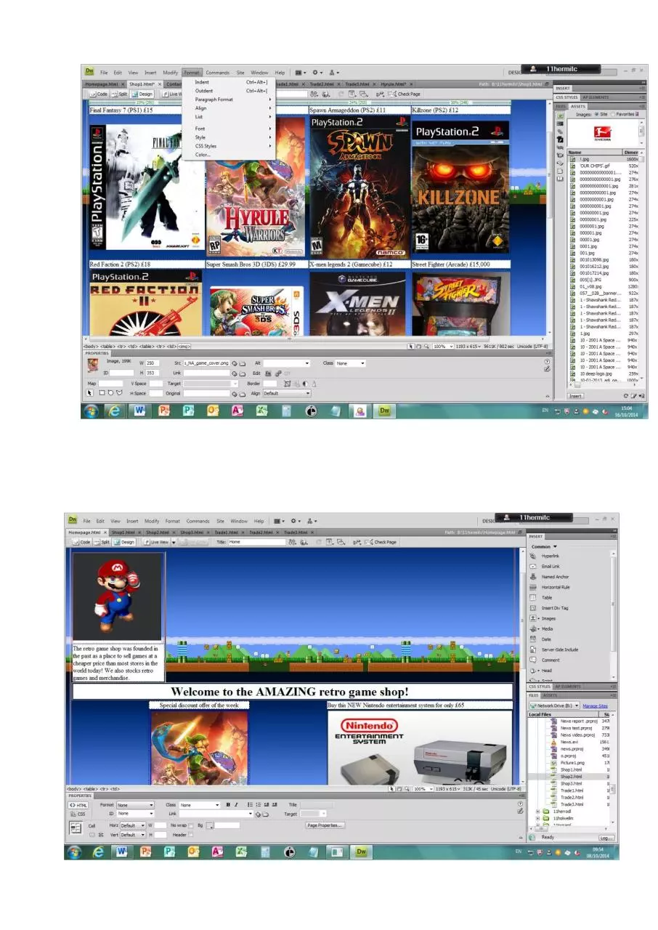Click the Src field with game_cover.png

pyautogui.click(x=206, y=363)
